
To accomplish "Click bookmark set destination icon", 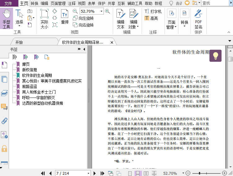I will coord(36,57).
